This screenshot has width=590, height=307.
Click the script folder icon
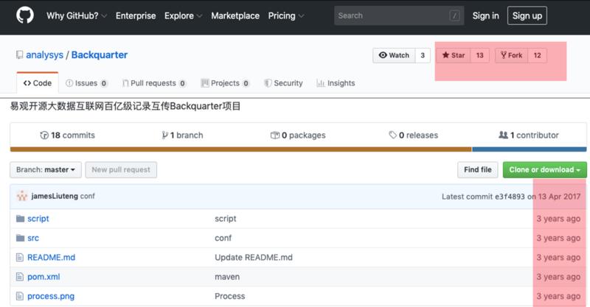20,219
